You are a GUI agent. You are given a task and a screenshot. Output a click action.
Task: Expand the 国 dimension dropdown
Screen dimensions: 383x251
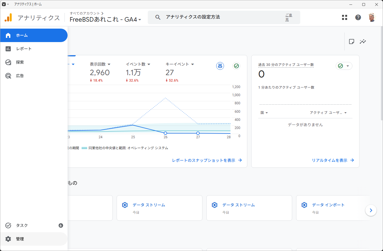click(264, 112)
